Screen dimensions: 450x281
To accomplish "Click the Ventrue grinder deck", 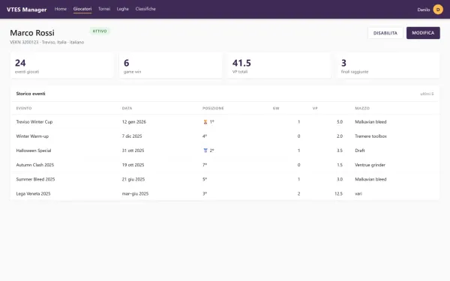I will [370, 165].
